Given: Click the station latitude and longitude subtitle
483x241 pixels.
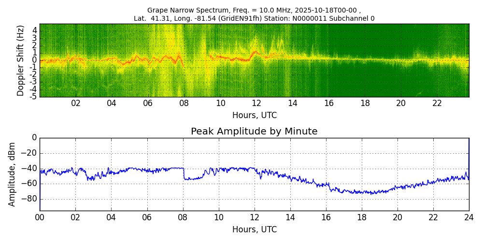Looking at the screenshot, I should tap(254, 19).
